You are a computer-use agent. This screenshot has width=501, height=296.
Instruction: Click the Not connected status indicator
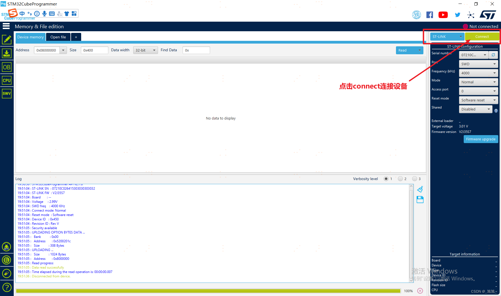(x=480, y=26)
